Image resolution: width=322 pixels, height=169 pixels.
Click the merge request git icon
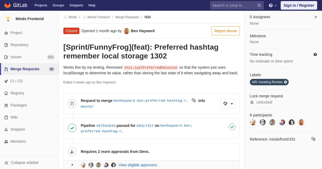72,104
